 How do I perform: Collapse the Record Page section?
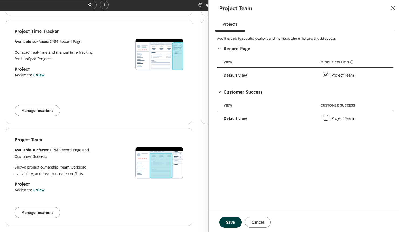click(x=219, y=49)
